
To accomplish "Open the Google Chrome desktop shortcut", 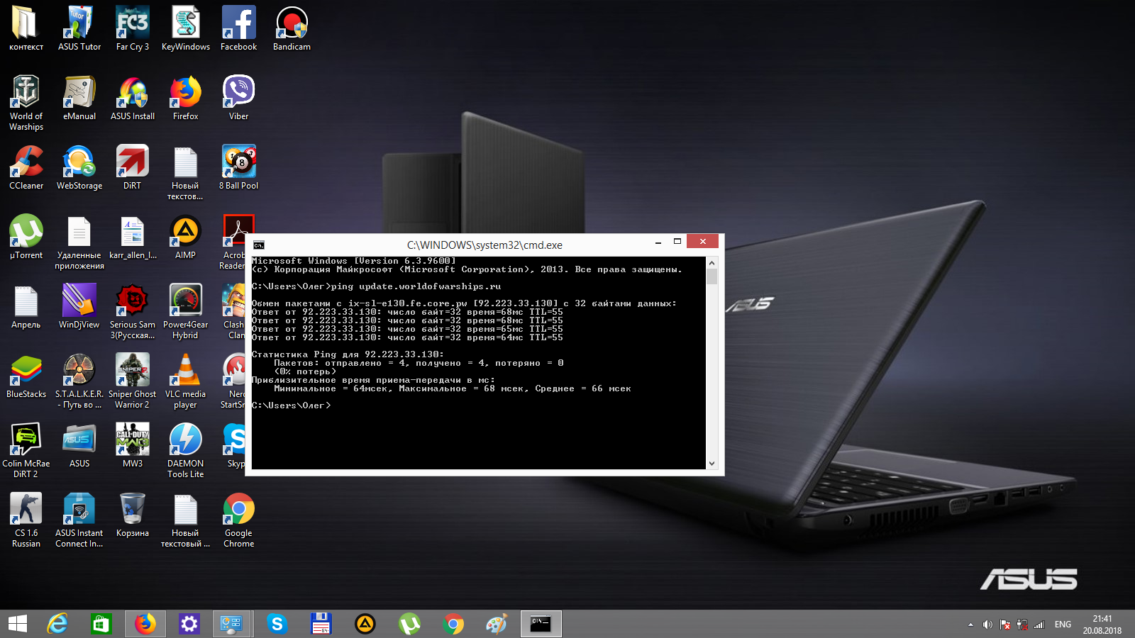I will 238,520.
